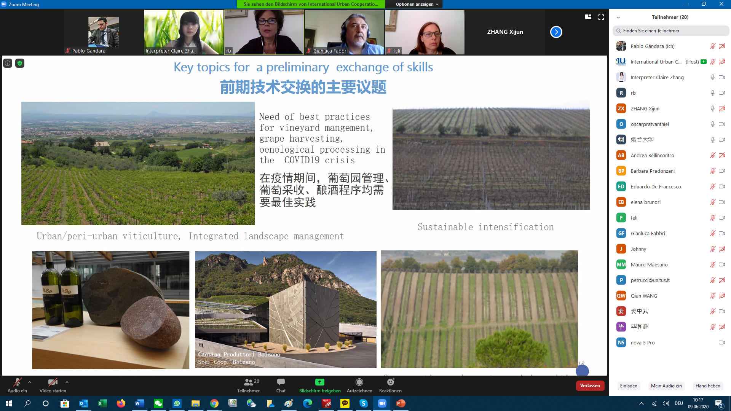Toggle Pablo Gándara's microphone in participant list
Viewport: 731px width, 411px height.
712,46
